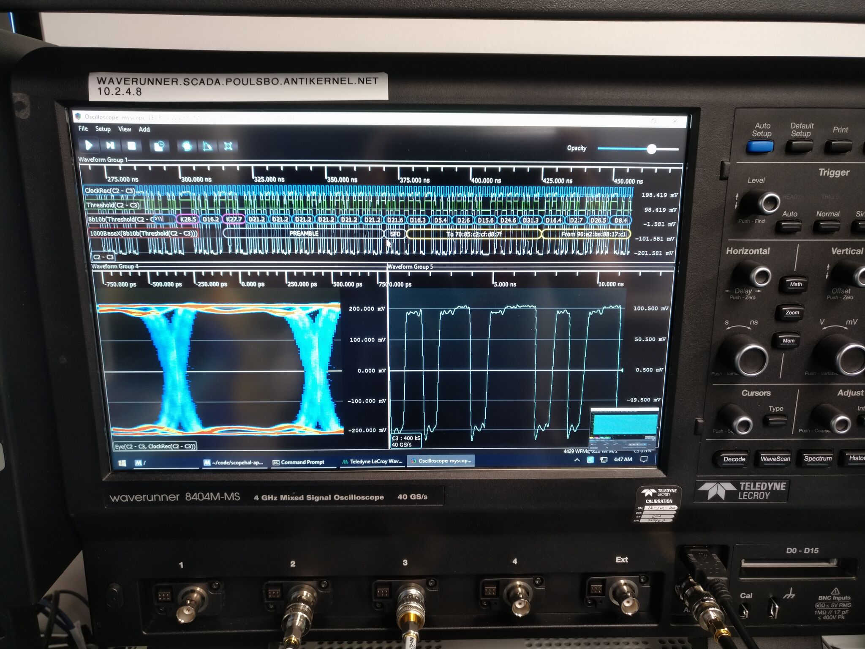The width and height of the screenshot is (865, 649).
Task: Click the taskbar window preview thumbnail
Action: (625, 429)
